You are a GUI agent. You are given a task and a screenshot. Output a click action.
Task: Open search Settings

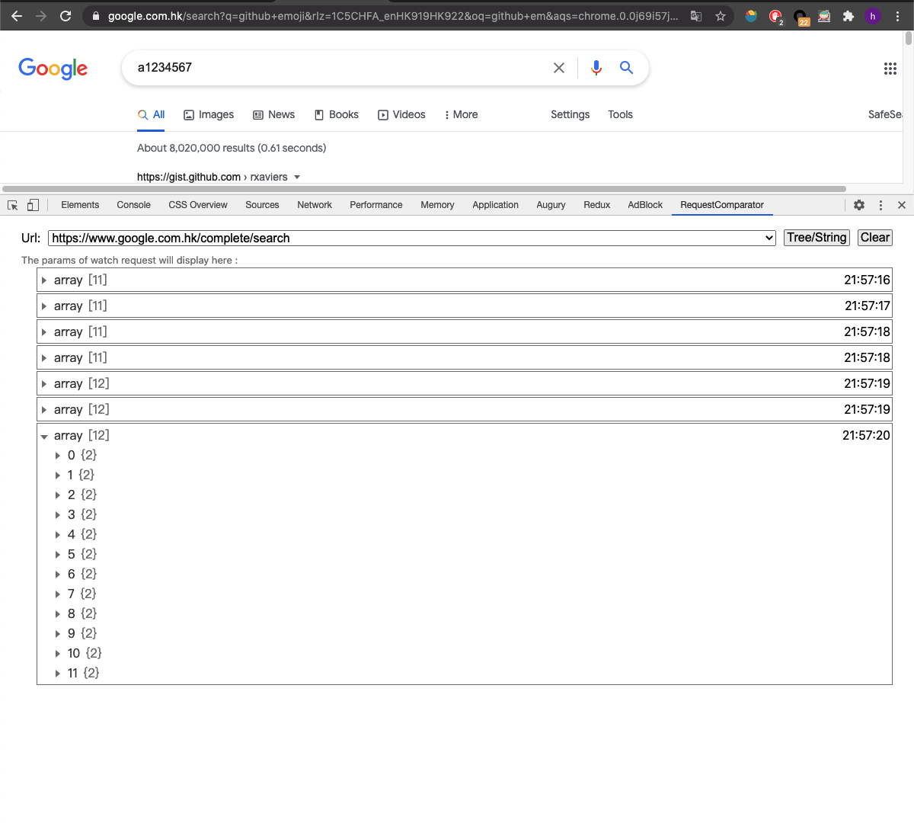(x=570, y=114)
